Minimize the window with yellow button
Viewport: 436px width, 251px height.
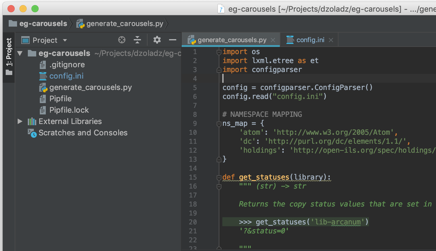(x=23, y=9)
